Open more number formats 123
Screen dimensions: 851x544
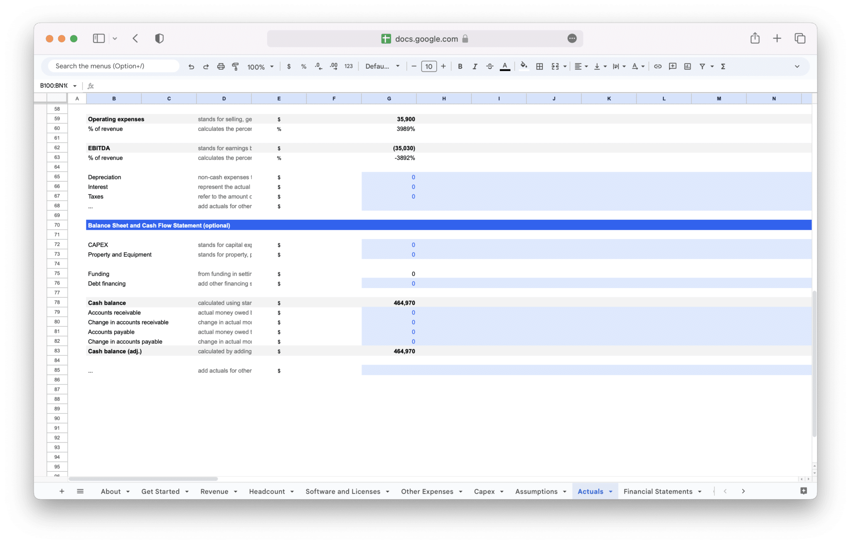349,66
